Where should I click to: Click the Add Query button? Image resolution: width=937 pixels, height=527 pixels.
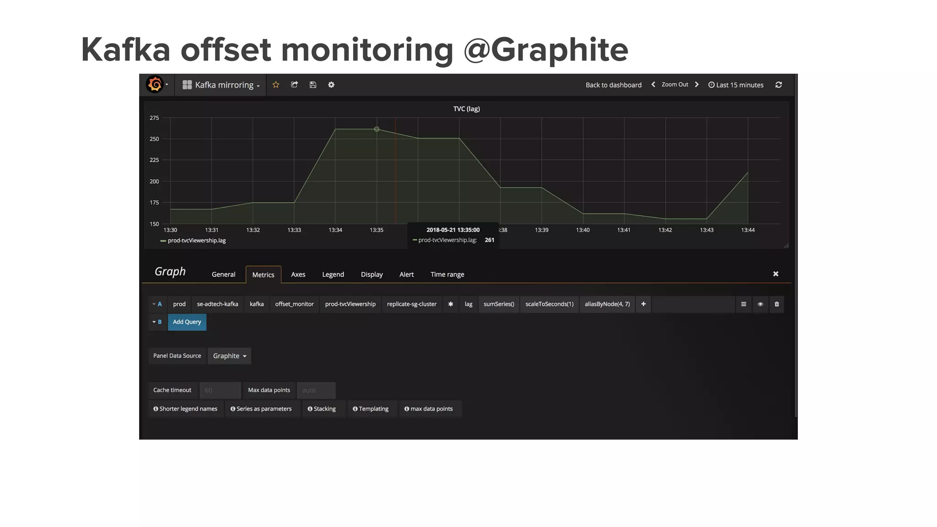coord(187,322)
